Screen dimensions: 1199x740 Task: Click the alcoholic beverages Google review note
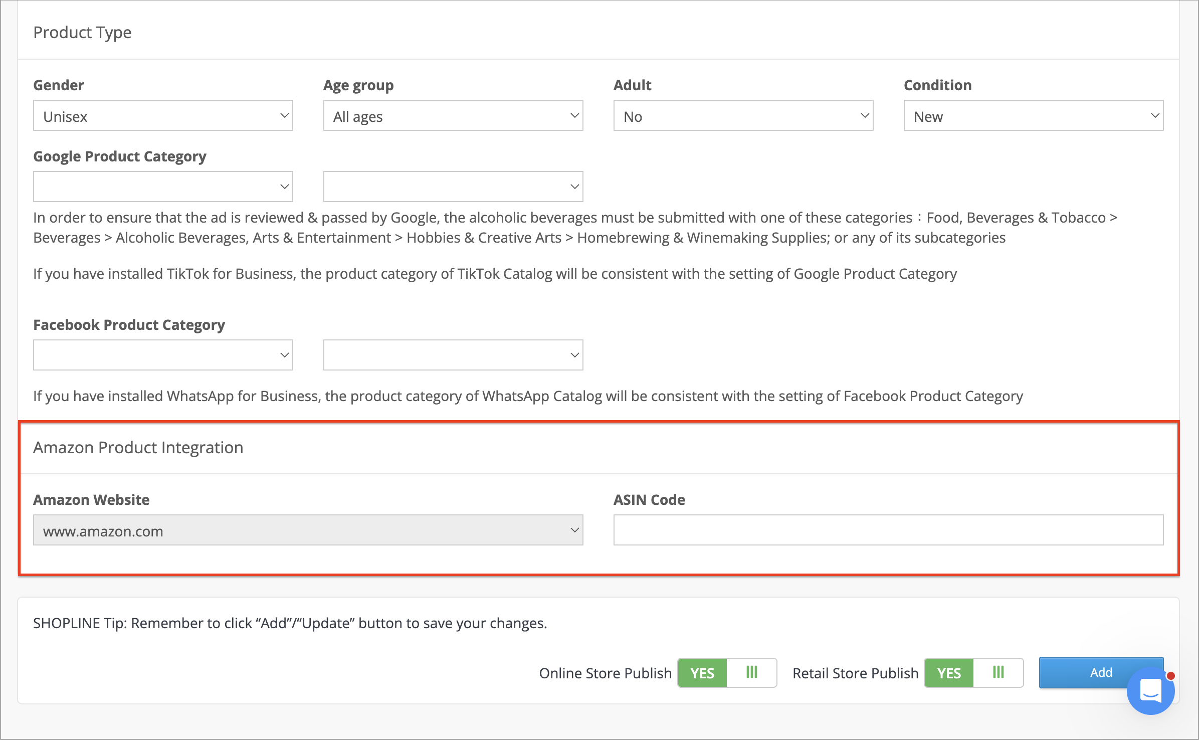click(x=575, y=228)
